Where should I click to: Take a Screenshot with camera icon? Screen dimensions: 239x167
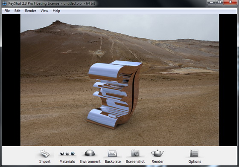135,153
